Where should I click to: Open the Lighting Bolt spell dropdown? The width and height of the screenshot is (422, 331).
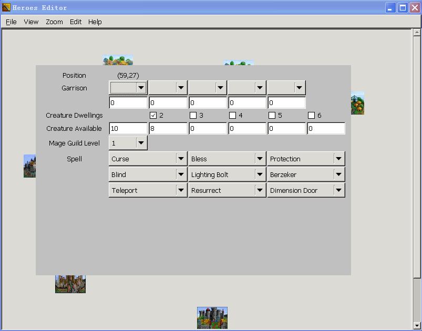point(227,174)
